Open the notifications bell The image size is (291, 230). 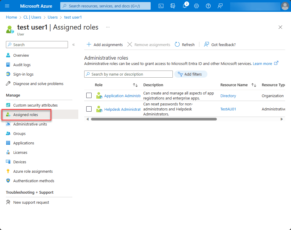pyautogui.click(x=185, y=6)
